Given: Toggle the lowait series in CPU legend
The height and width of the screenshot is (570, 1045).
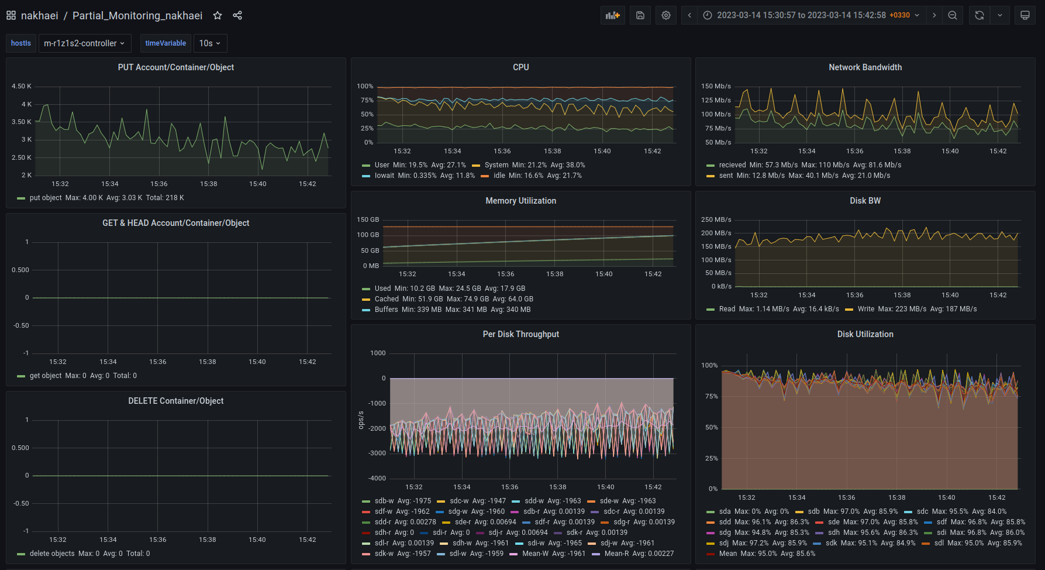Looking at the screenshot, I should point(384,176).
